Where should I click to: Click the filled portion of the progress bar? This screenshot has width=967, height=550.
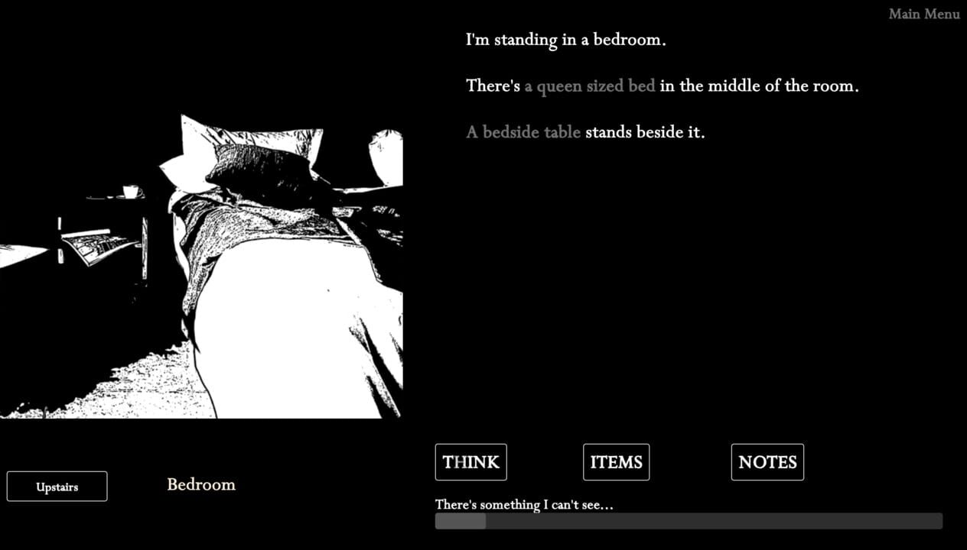click(x=460, y=521)
